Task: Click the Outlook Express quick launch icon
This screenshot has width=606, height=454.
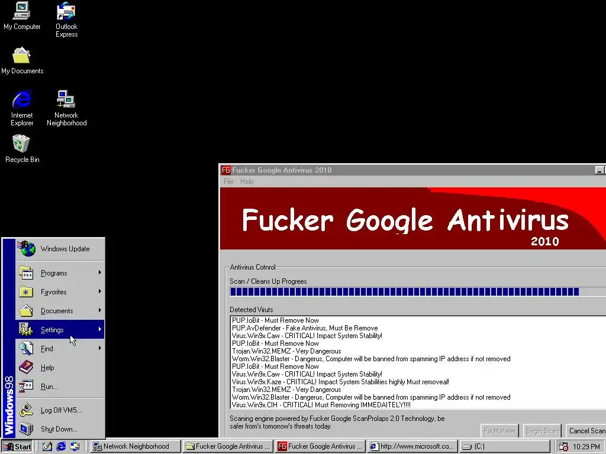Action: point(75,447)
